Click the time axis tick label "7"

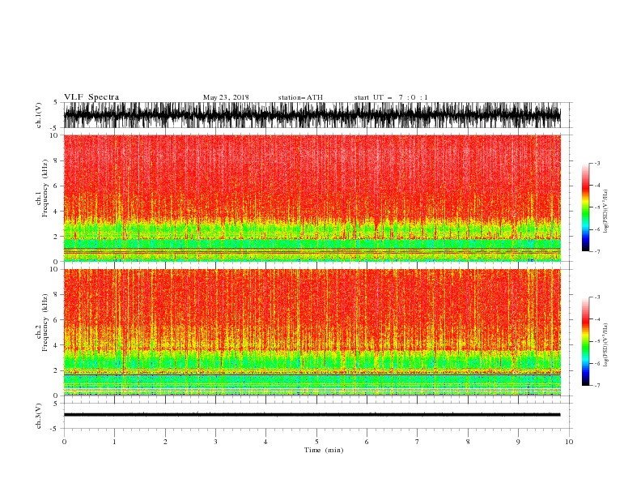tap(418, 442)
